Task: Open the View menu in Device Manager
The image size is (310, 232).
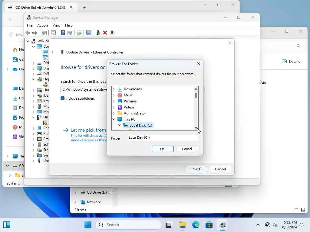Action: pyautogui.click(x=56, y=25)
